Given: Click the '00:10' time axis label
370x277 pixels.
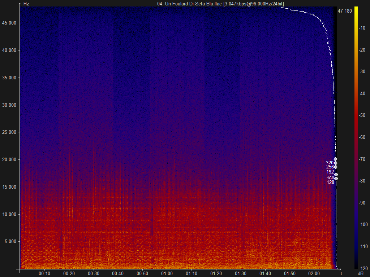Looking at the screenshot, I should pos(44,273).
